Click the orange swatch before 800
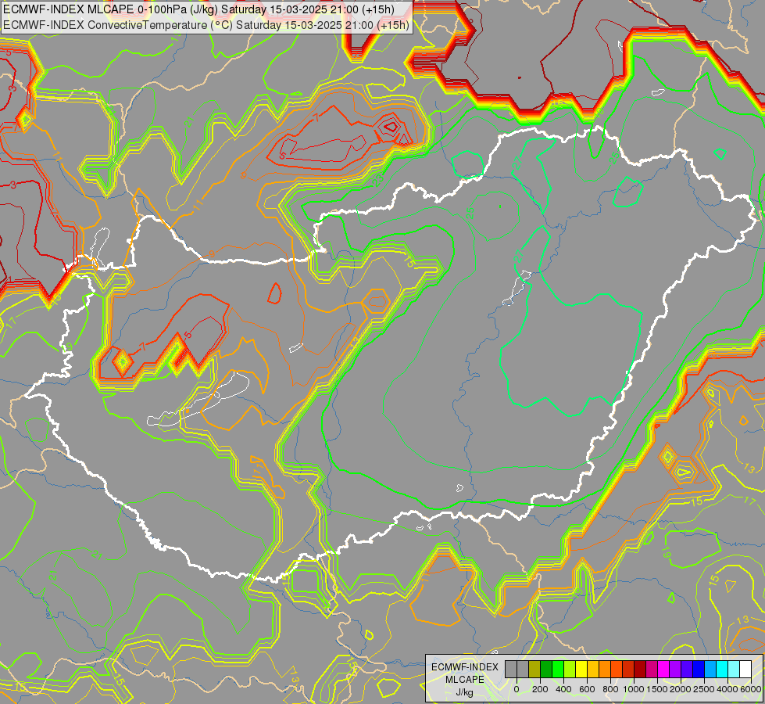Screen dimensions: 765x704 click(x=605, y=670)
